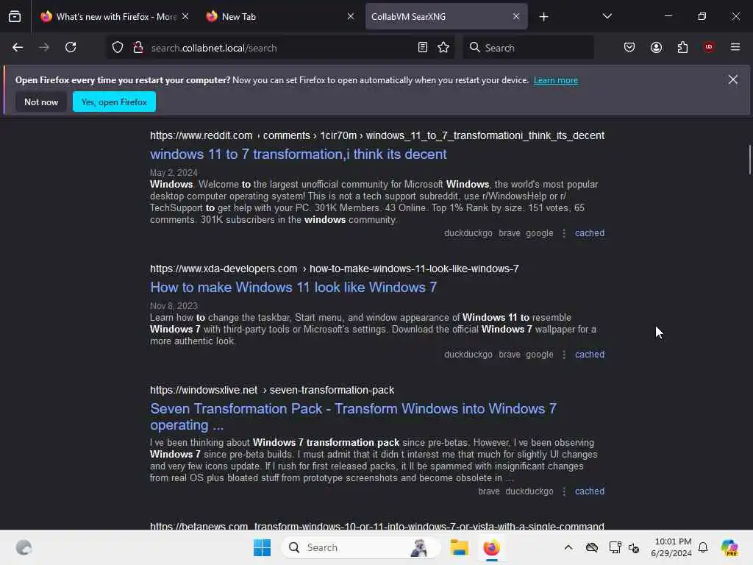Choose Not now in notification

tap(41, 102)
